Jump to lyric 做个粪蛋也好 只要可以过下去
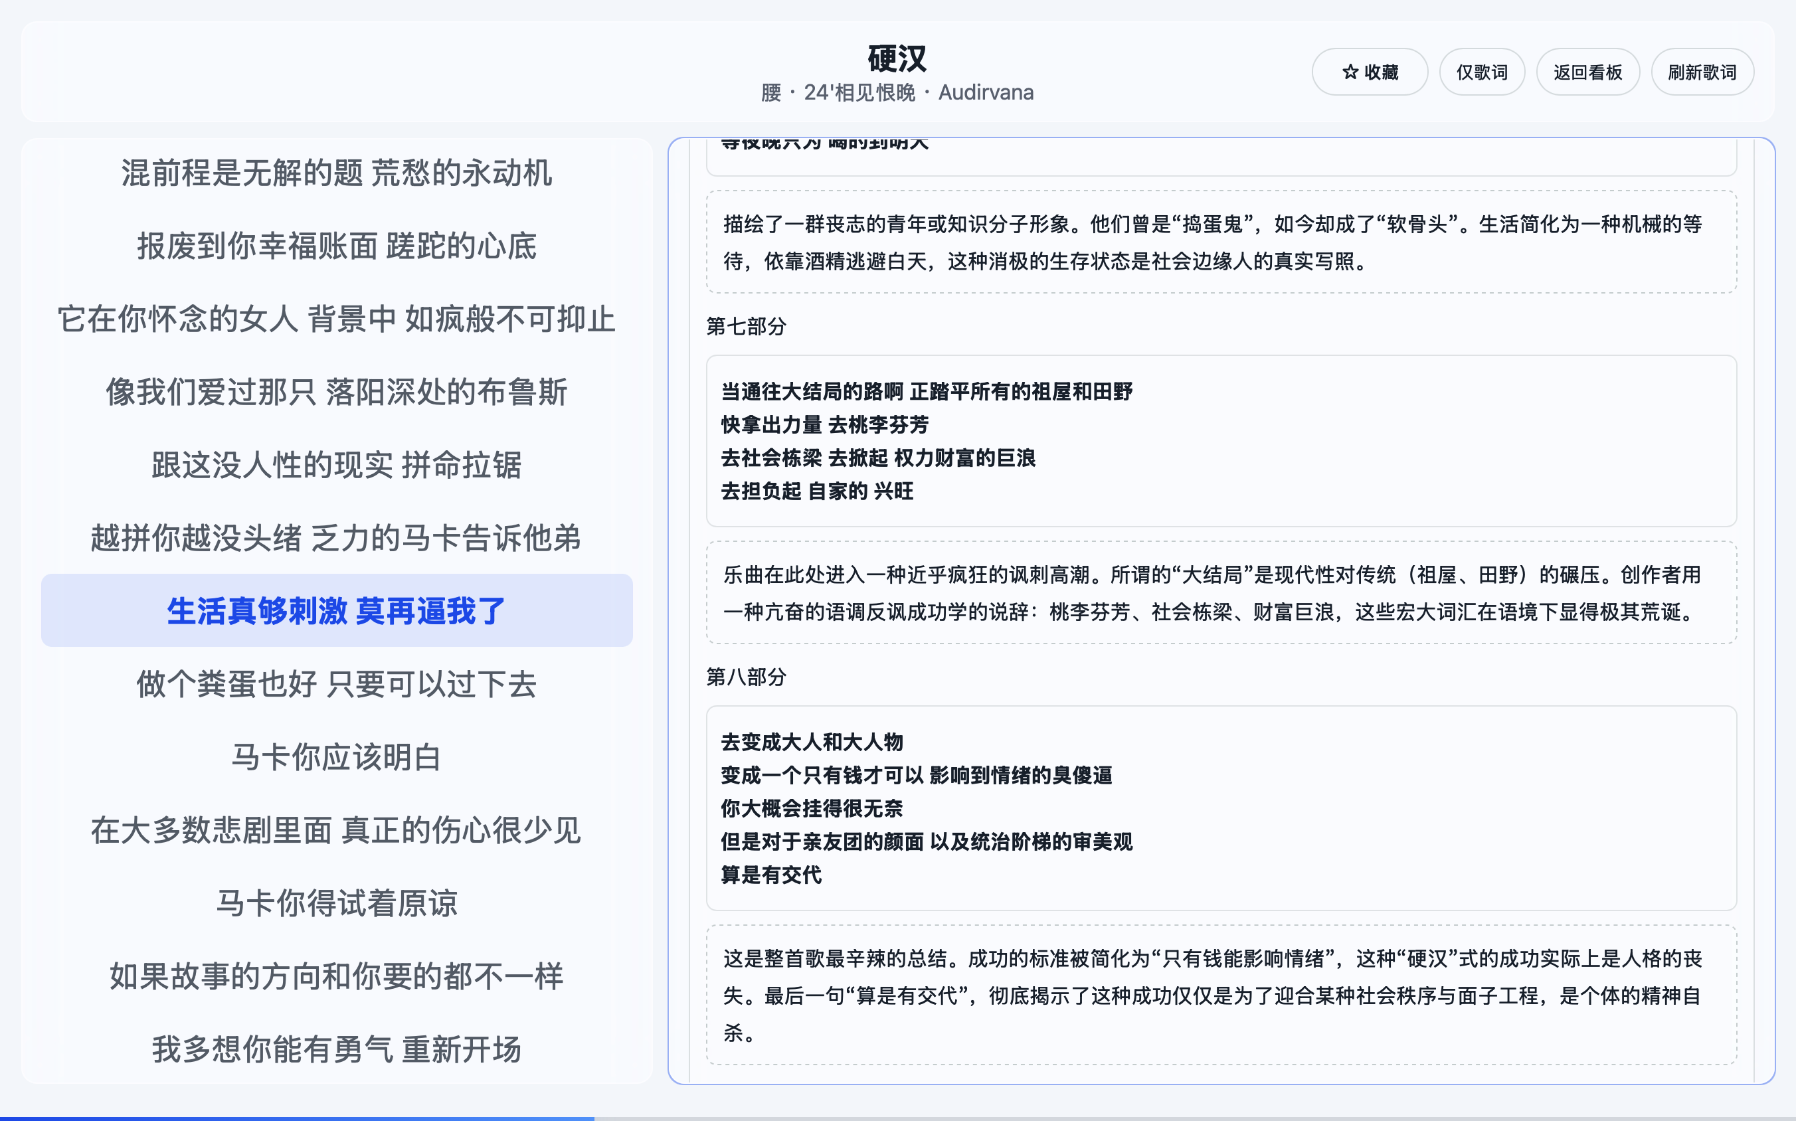 (x=337, y=683)
